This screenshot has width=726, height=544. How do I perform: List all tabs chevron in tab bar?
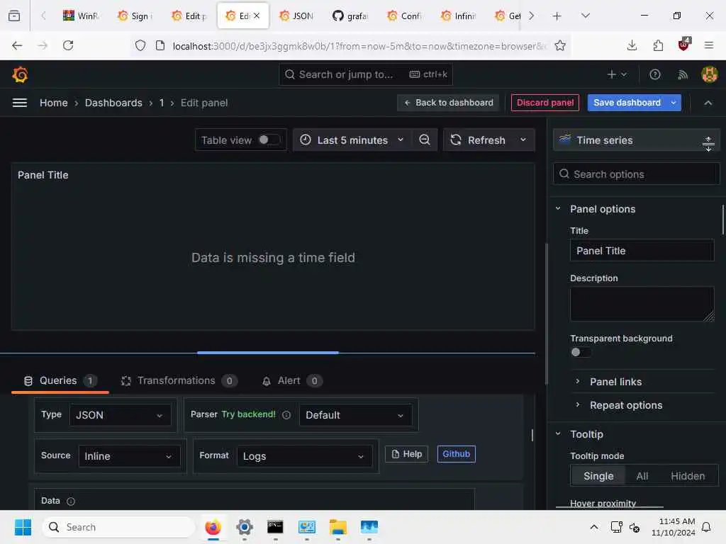pyautogui.click(x=586, y=16)
